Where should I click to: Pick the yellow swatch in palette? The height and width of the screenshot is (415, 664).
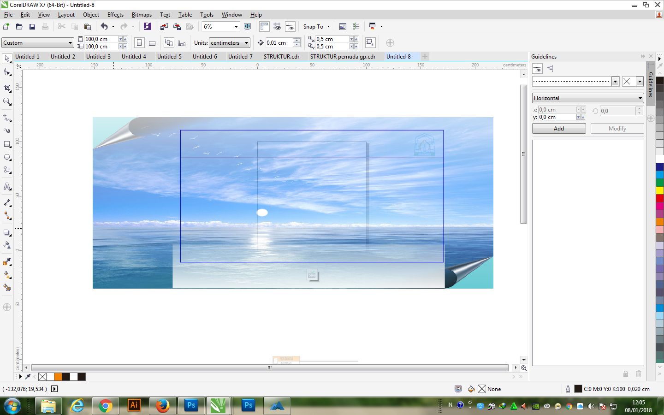[x=660, y=190]
